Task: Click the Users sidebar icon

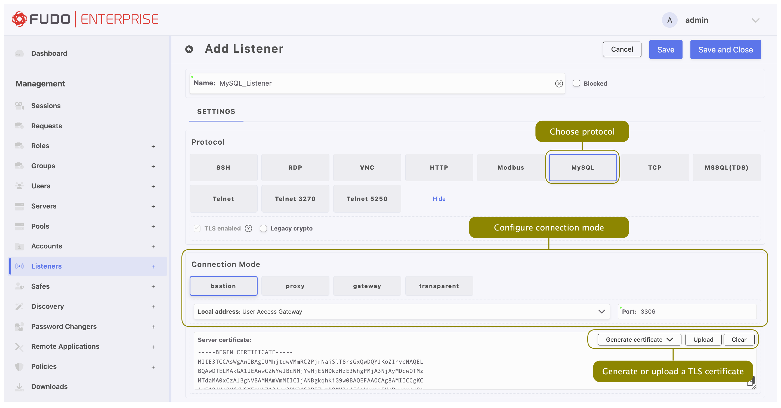Action: coord(19,186)
